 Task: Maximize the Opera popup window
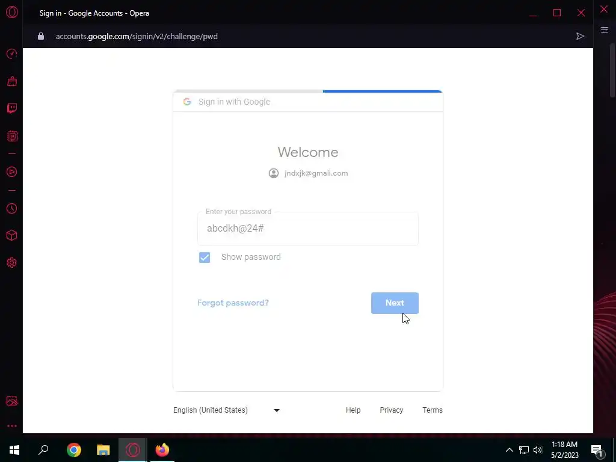click(x=557, y=13)
